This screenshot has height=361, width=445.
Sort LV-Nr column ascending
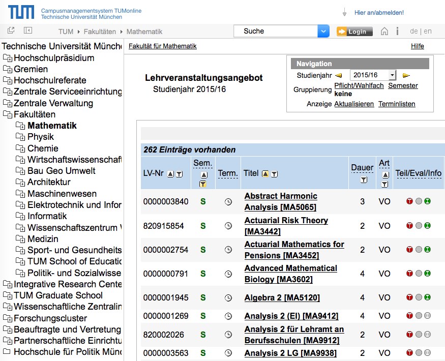point(170,174)
